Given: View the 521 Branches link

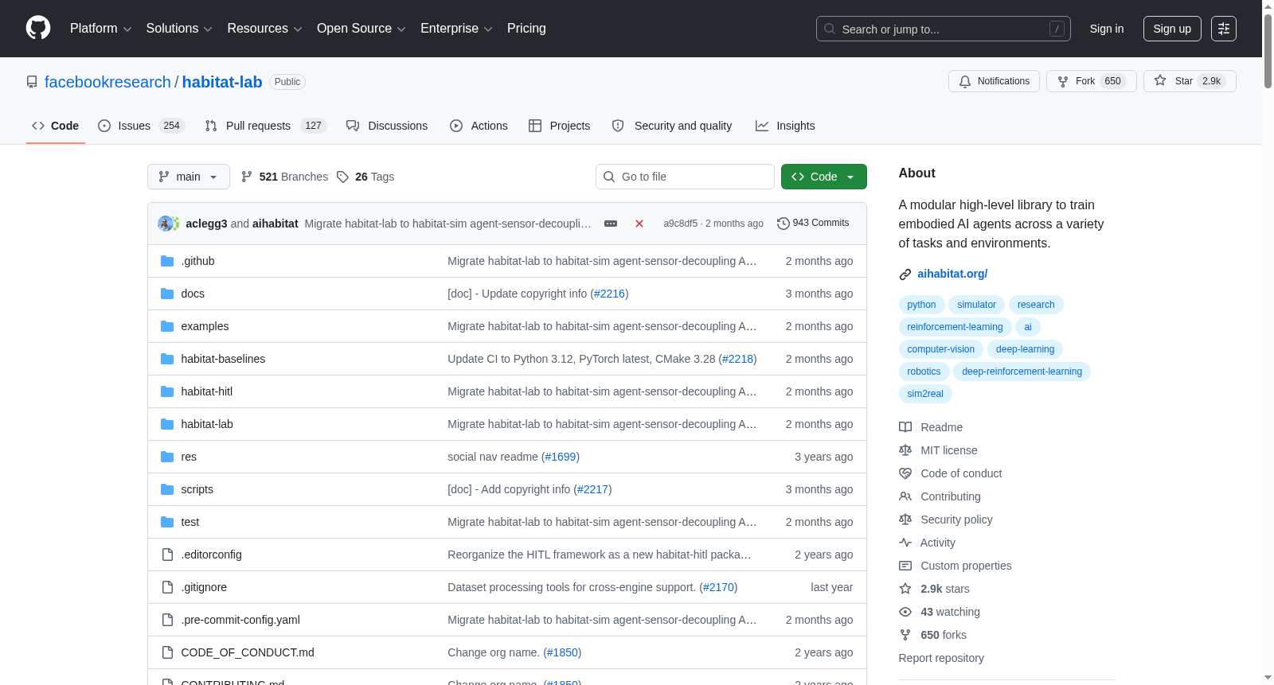Looking at the screenshot, I should (285, 177).
